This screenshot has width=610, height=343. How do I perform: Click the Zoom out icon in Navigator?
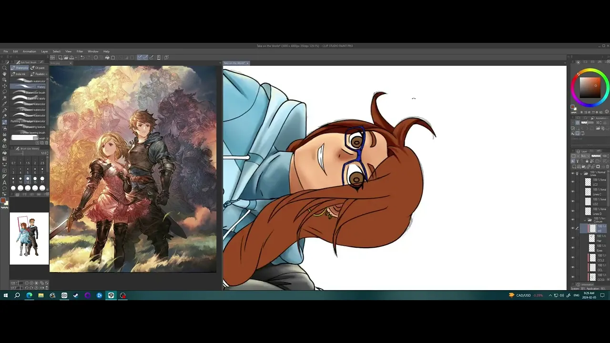27,283
